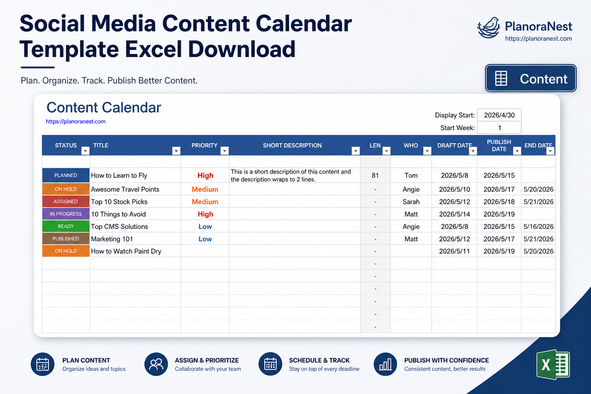Select the Start Week value field

pyautogui.click(x=499, y=128)
